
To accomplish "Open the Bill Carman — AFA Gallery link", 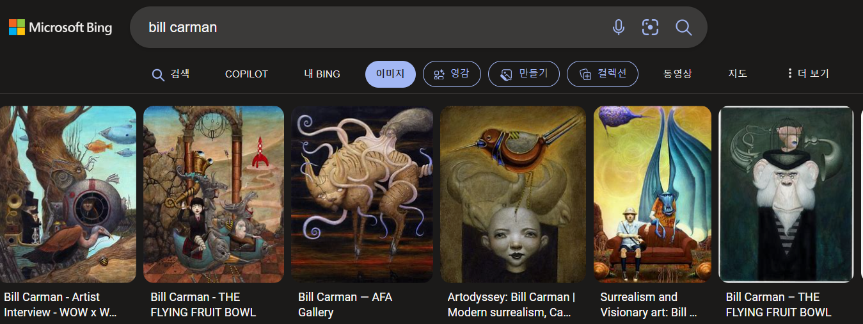I will [x=345, y=304].
